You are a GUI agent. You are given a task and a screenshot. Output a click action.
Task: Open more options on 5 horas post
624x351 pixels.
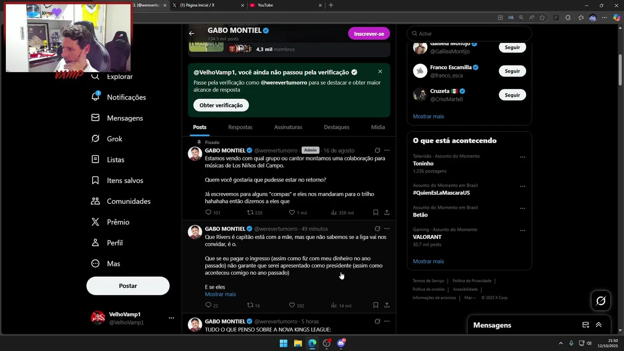pos(387,321)
